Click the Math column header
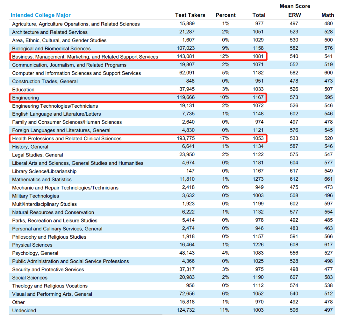344x318 pixels. pyautogui.click(x=328, y=15)
